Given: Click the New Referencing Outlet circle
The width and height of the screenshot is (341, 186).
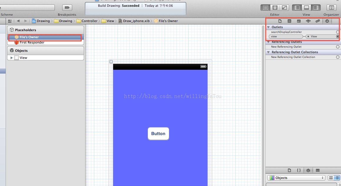Looking at the screenshot, I should [x=337, y=47].
